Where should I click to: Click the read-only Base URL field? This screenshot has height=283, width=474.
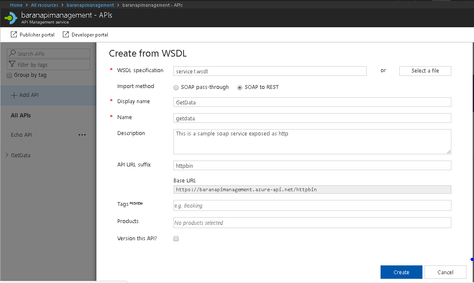(x=312, y=190)
